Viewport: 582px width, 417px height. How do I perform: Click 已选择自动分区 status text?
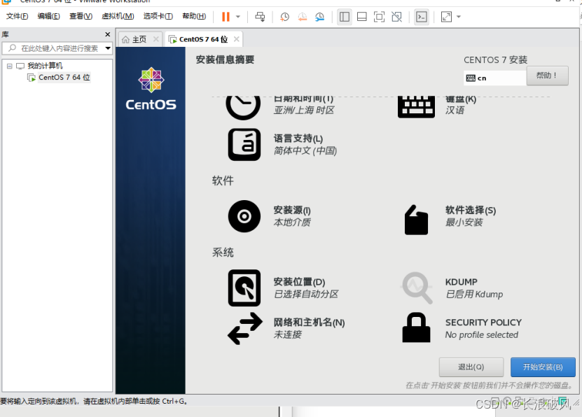pos(306,295)
